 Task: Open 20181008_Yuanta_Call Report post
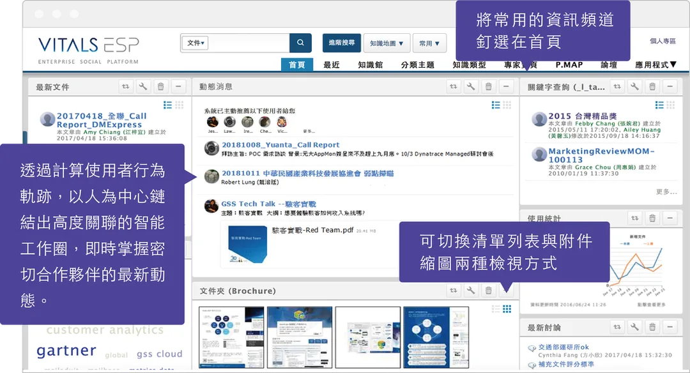click(280, 145)
